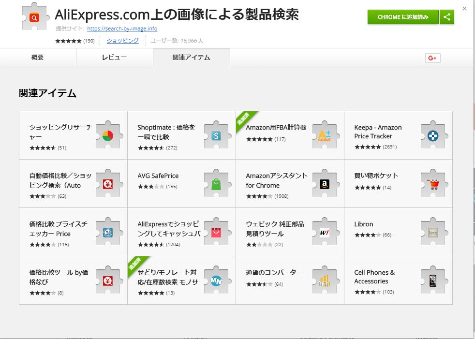Viewport: 475px width, 339px height.
Task: Open ウェビック 純正部品見積りツール title
Action: (x=275, y=229)
